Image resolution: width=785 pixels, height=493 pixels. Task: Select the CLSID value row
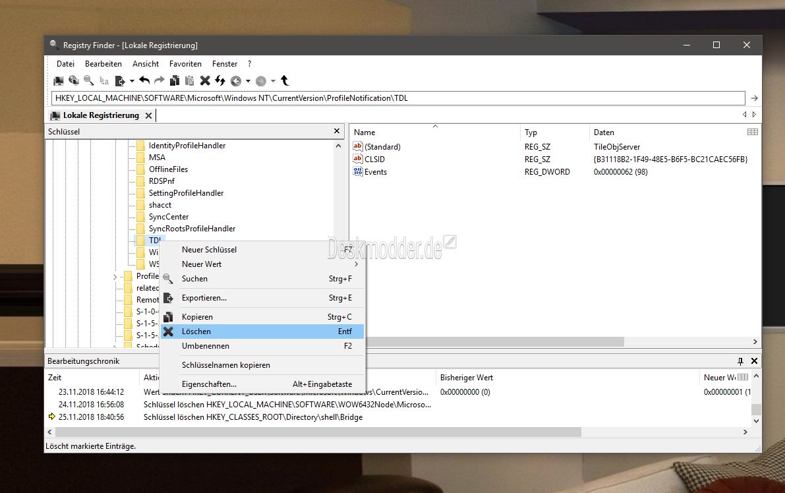[x=554, y=159]
